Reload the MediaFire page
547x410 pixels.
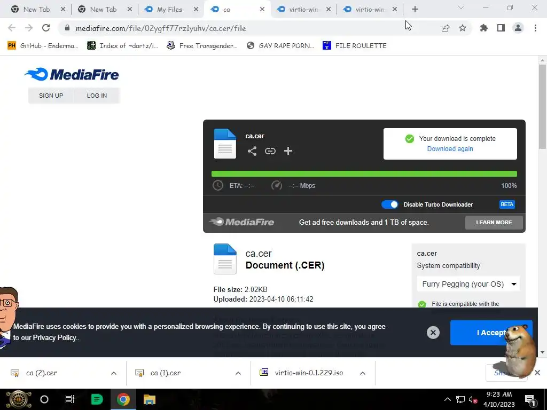coord(46,28)
